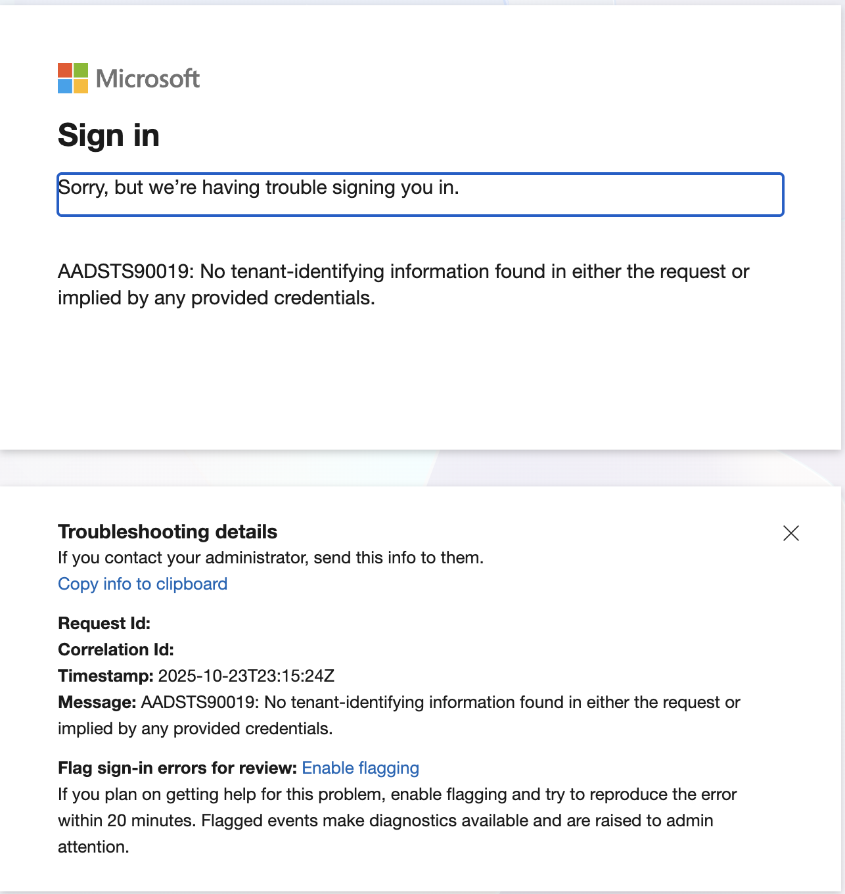845x894 pixels.
Task: Click the Microsoft wordmark text
Action: [148, 79]
